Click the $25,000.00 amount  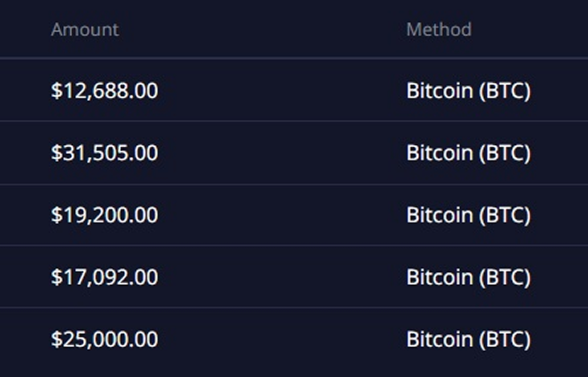point(105,339)
